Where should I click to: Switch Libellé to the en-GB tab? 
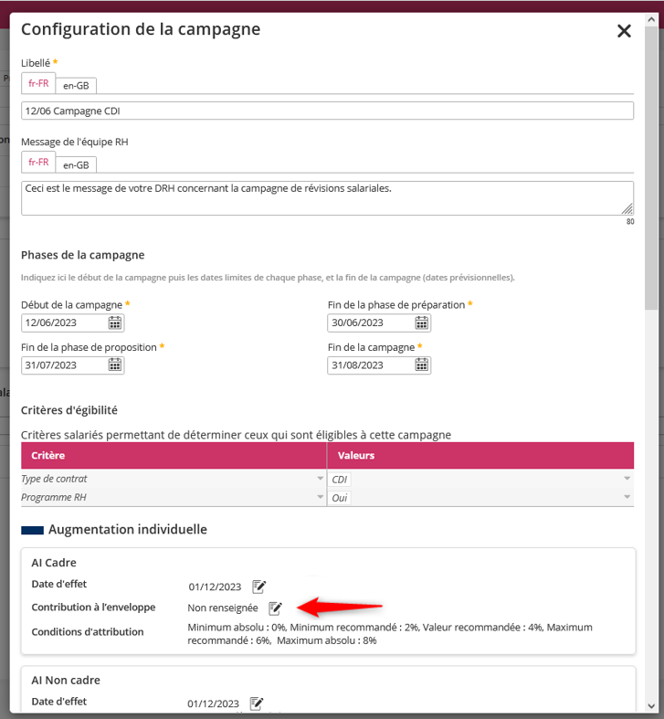tap(76, 85)
